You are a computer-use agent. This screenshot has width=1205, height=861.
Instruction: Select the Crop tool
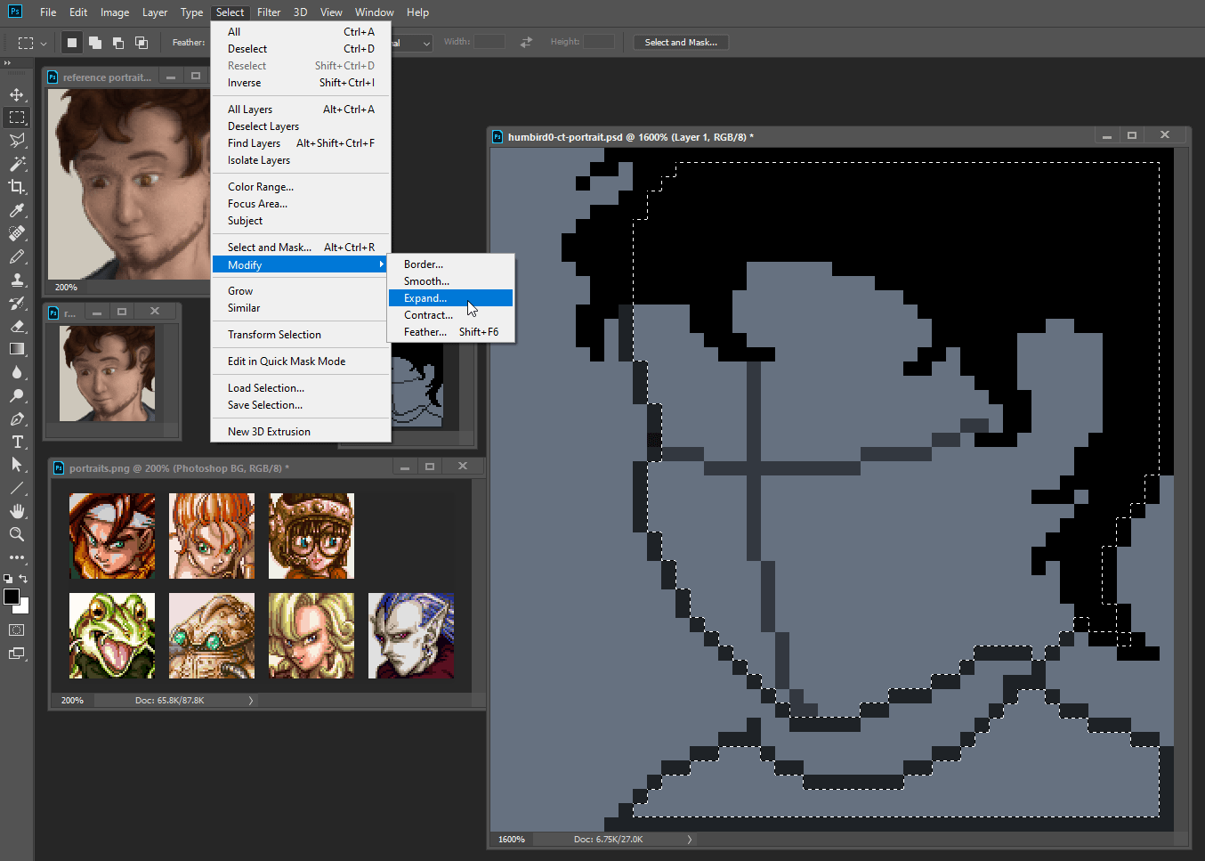click(x=17, y=187)
